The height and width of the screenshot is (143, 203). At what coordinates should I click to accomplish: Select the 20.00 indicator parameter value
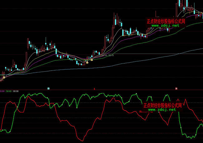pos(2,91)
